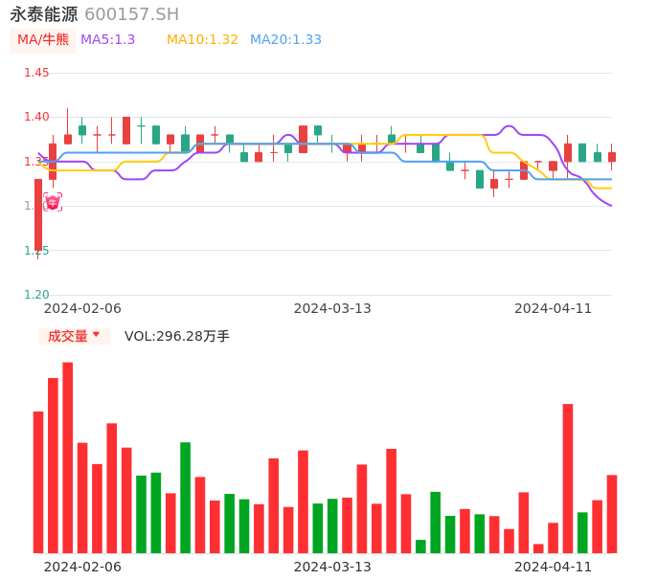Open the 成交量 dropdown arrow
This screenshot has height=580, width=657.
[x=96, y=335]
